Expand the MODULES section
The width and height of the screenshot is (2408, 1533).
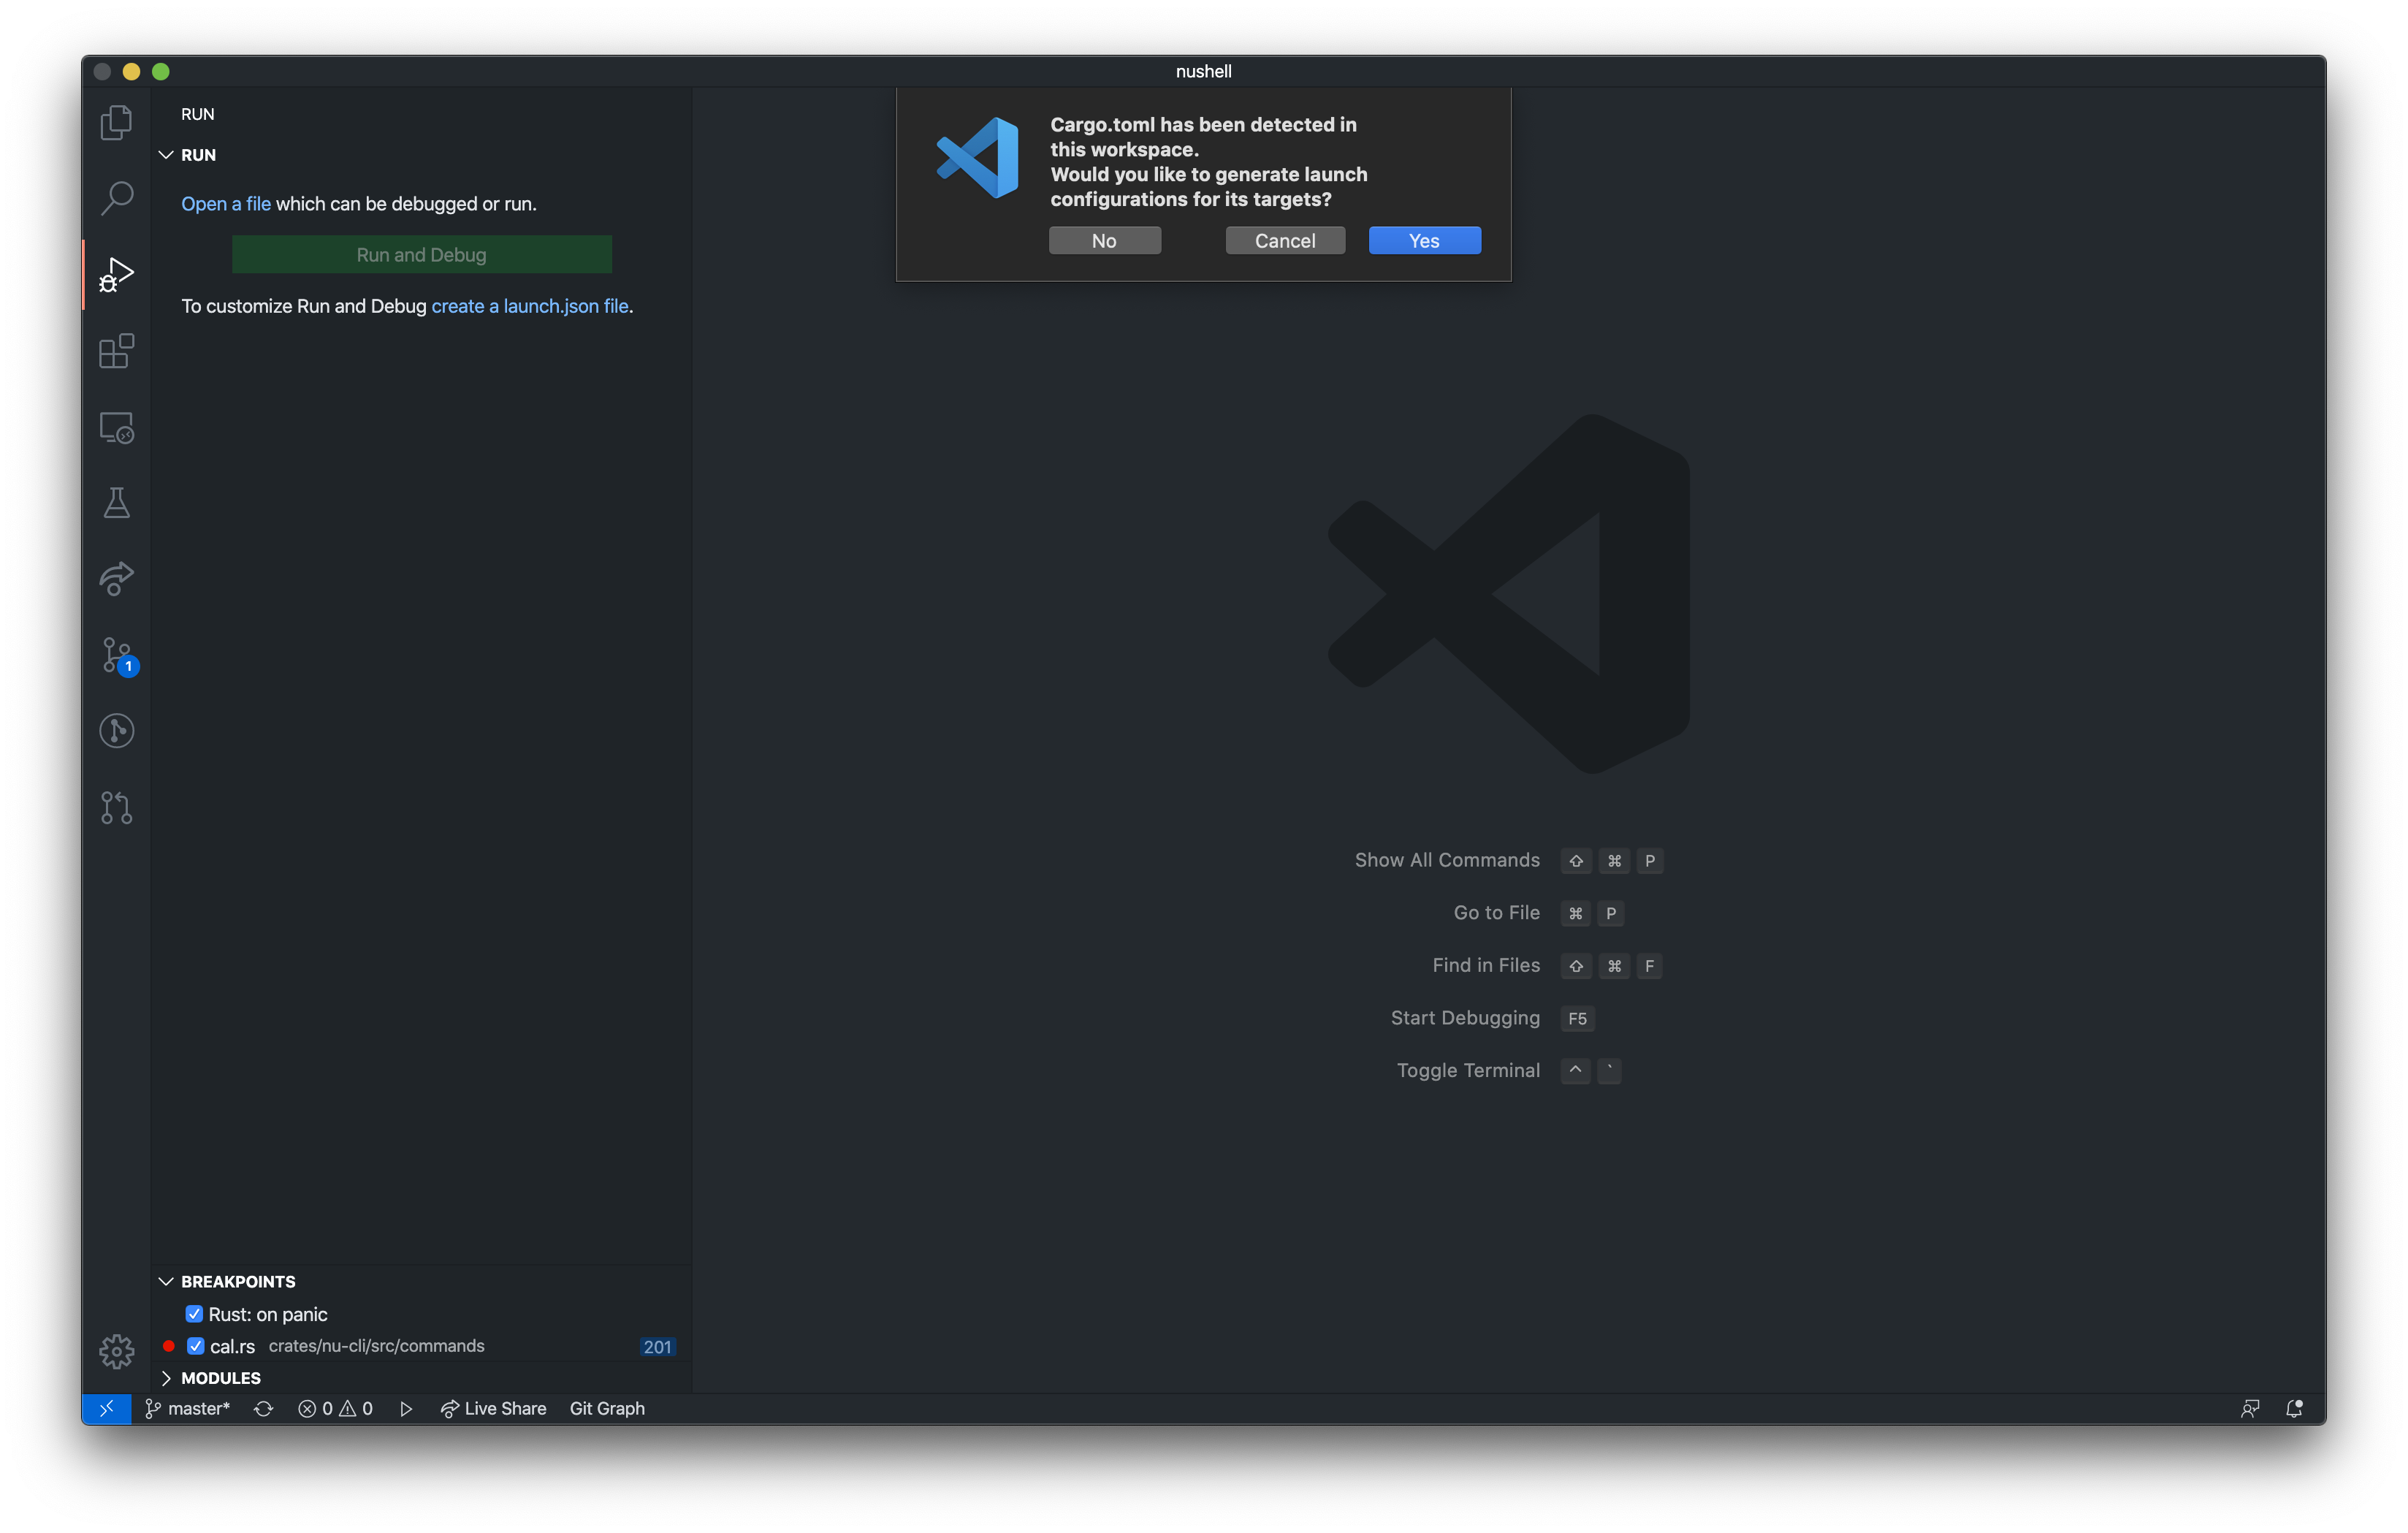[166, 1378]
